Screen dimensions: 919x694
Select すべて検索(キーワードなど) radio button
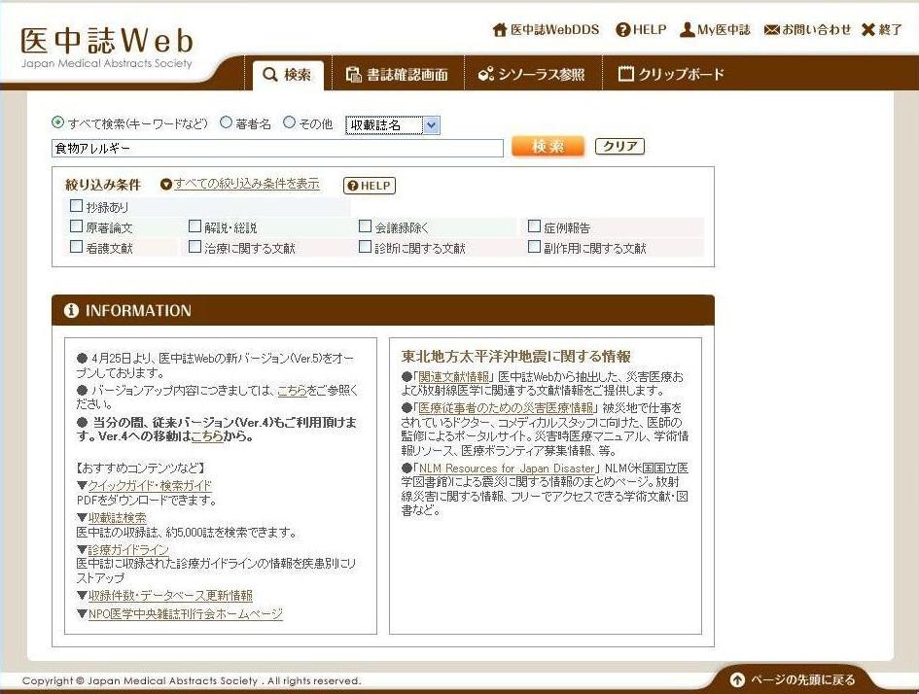click(x=57, y=122)
